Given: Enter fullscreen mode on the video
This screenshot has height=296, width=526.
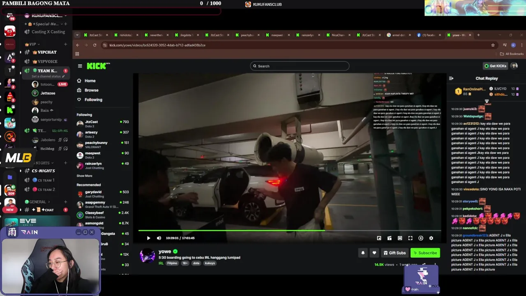Looking at the screenshot, I should (x=410, y=238).
